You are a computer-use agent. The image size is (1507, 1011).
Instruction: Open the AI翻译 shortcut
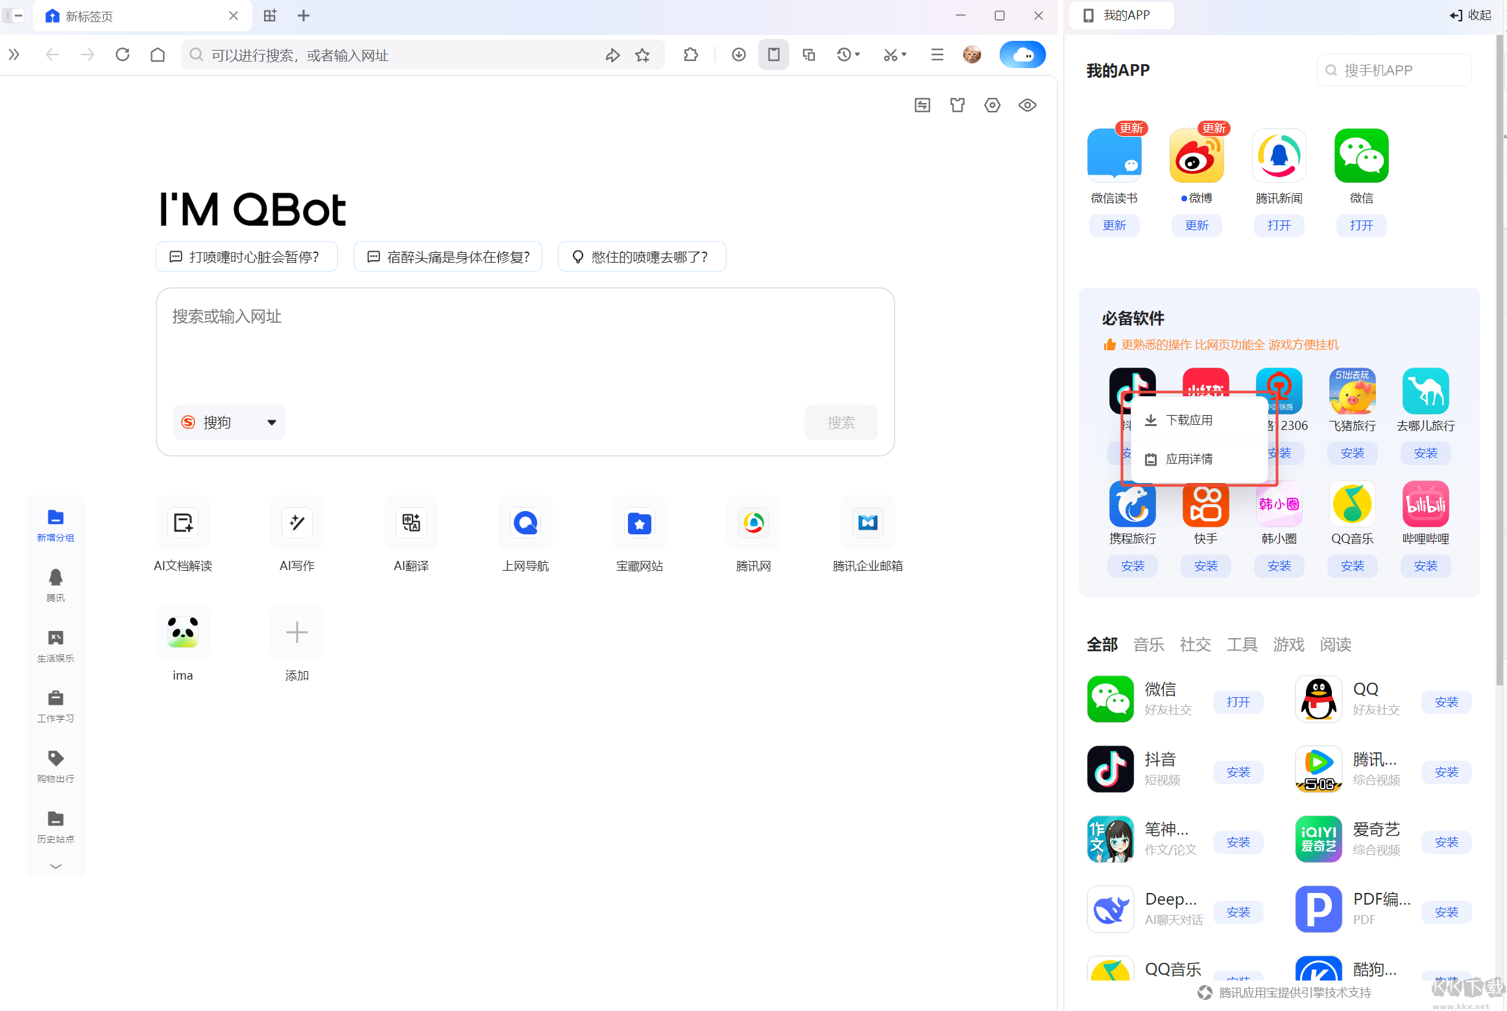pos(411,535)
